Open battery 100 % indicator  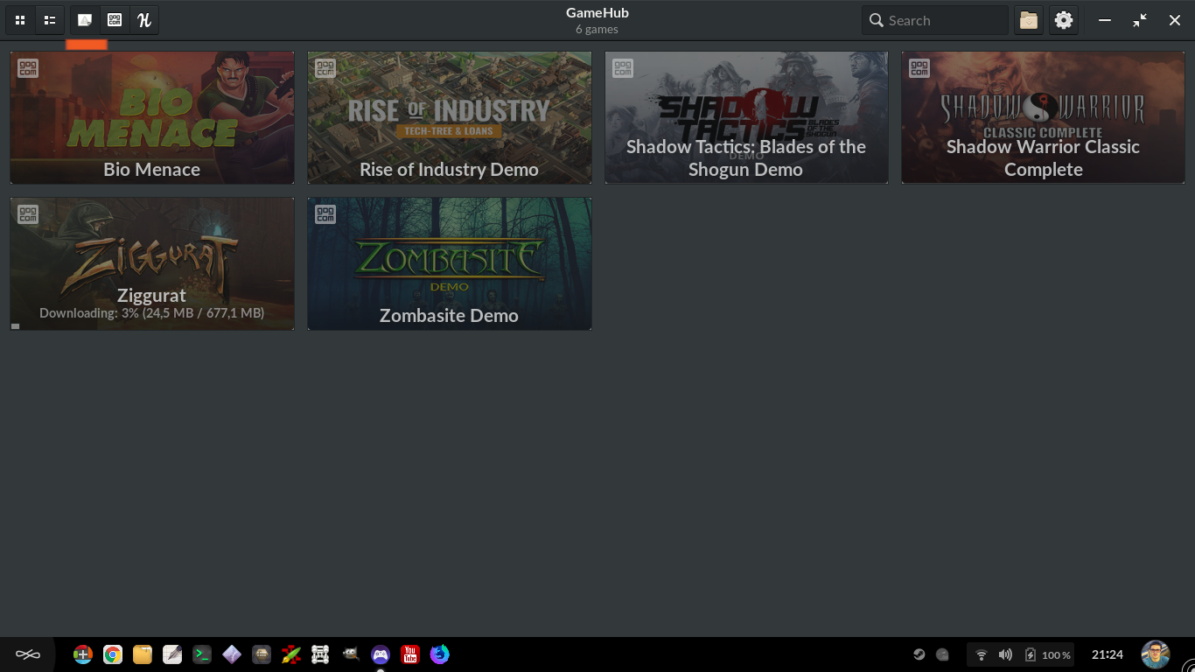[x=1047, y=654]
